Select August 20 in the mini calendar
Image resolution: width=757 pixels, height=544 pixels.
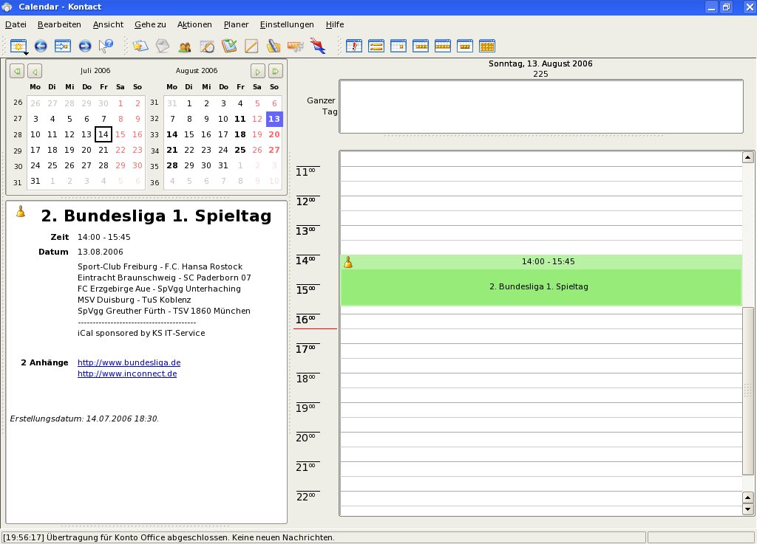(x=274, y=134)
